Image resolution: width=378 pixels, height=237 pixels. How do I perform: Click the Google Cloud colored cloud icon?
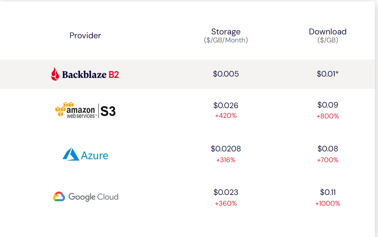pyautogui.click(x=59, y=197)
